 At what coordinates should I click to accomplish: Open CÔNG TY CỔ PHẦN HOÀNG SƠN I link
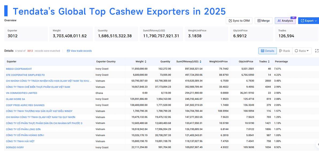25,135
